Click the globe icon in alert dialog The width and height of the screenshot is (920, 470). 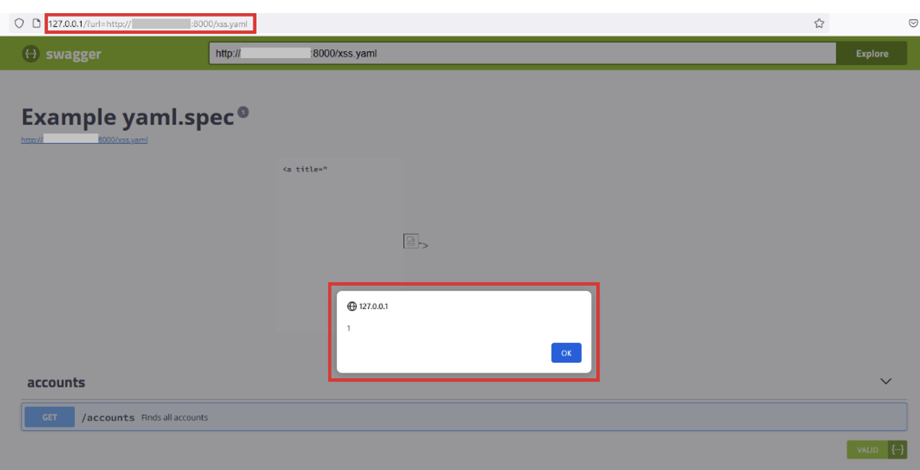click(x=351, y=306)
